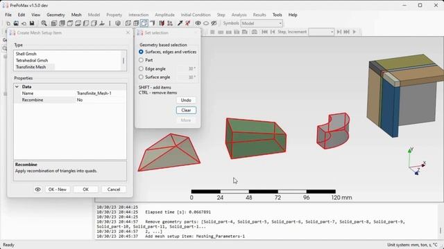Click the Unit system status bar text
The height and width of the screenshot is (249, 444).
(412, 245)
